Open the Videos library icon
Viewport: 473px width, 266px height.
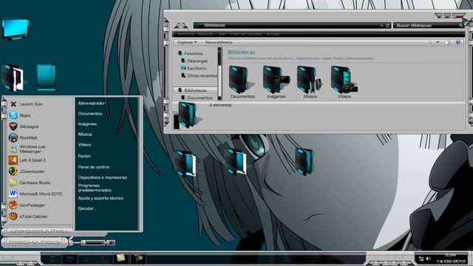click(x=344, y=82)
